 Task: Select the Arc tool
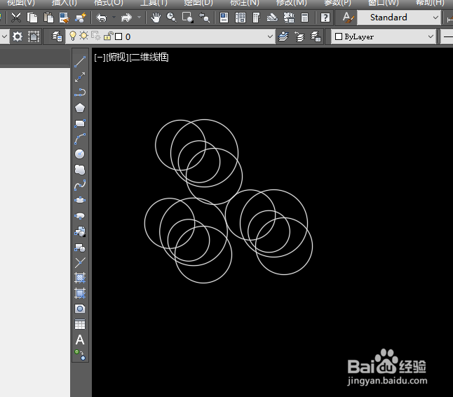coord(80,139)
